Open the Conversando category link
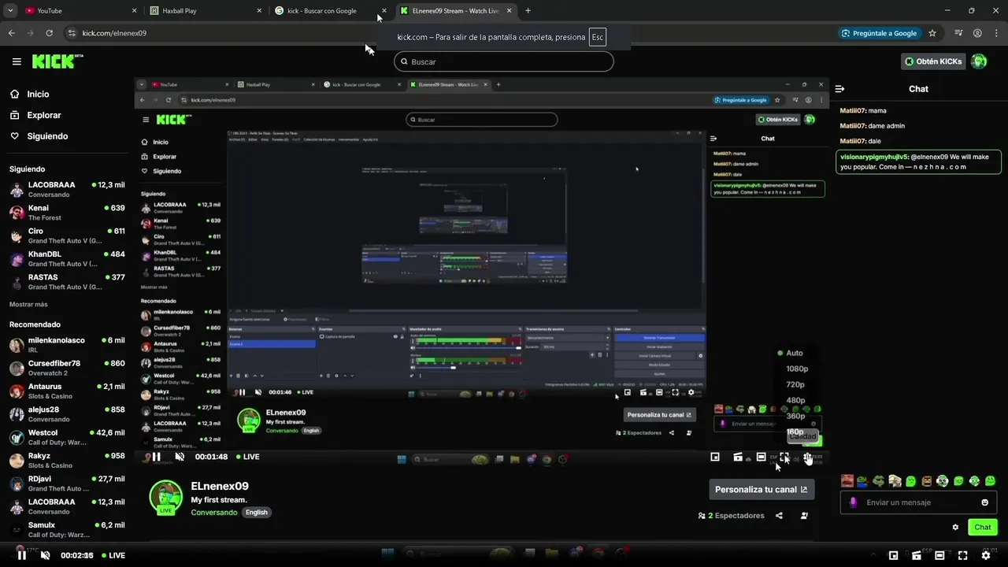1008x567 pixels. pyautogui.click(x=213, y=512)
